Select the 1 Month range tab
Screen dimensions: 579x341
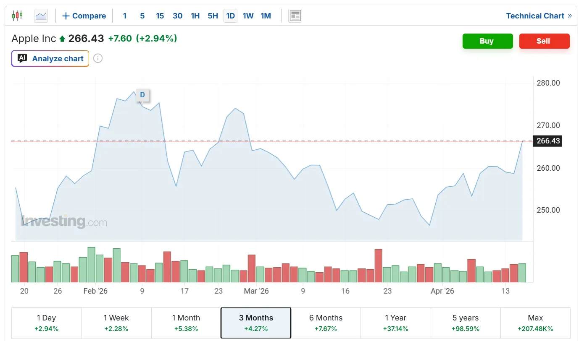(186, 323)
